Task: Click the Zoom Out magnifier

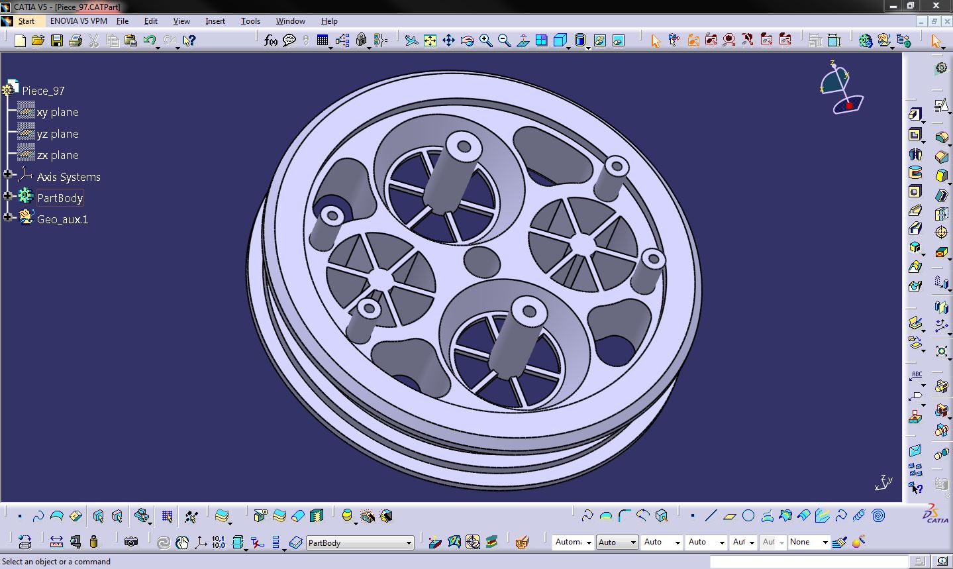Action: pos(504,41)
